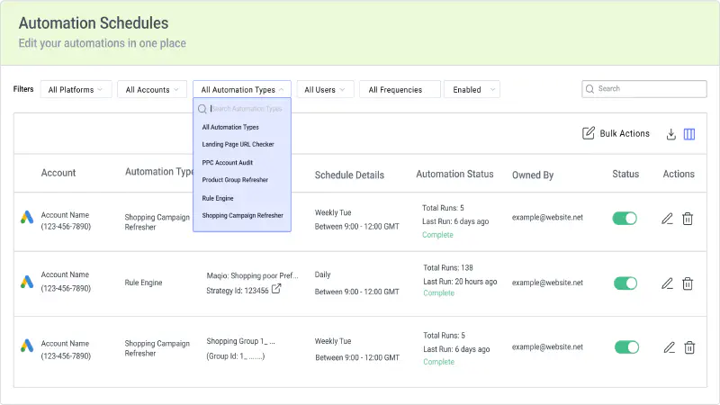Open the All Accounts filter dropdown
This screenshot has width=720, height=405.
(152, 89)
